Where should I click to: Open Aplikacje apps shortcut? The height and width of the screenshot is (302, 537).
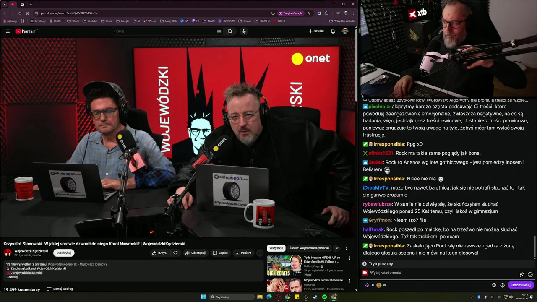(x=10, y=21)
